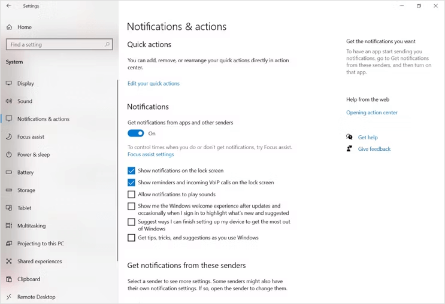Screen dimensions: 445x304
Task: Go to Shared experiences
Action: coord(40,261)
